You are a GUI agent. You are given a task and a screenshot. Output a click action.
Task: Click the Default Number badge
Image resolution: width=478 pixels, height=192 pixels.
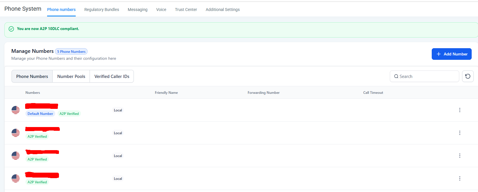(40, 114)
